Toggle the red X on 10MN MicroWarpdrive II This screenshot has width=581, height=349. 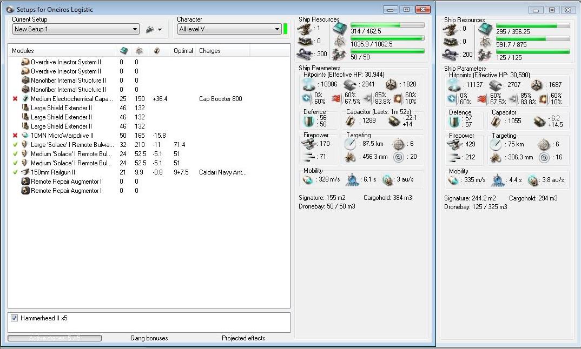[15, 136]
